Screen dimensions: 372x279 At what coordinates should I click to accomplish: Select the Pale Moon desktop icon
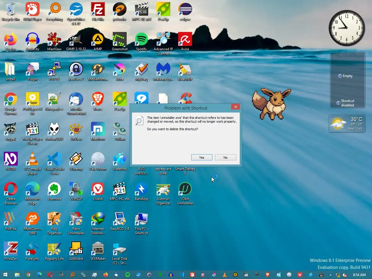tap(98, 161)
